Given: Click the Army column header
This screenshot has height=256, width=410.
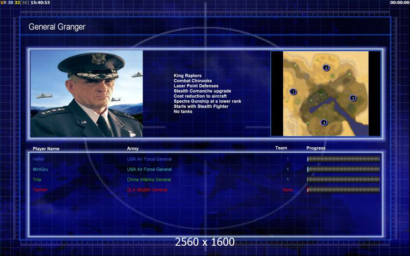Looking at the screenshot, I should click(x=132, y=148).
